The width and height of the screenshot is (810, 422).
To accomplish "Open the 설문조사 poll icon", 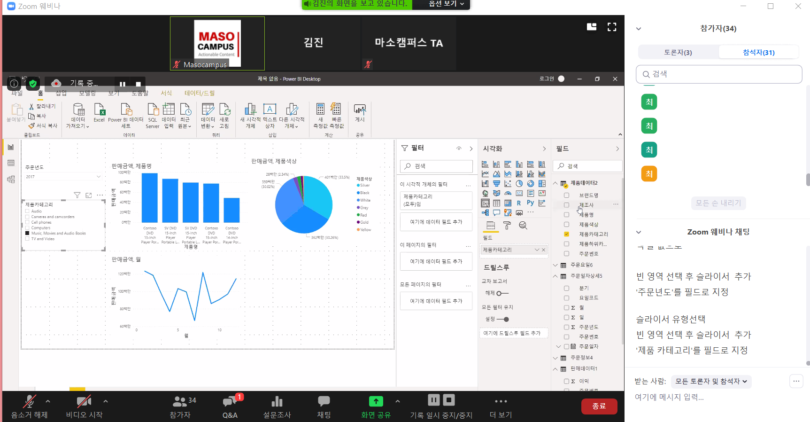I will (x=277, y=402).
